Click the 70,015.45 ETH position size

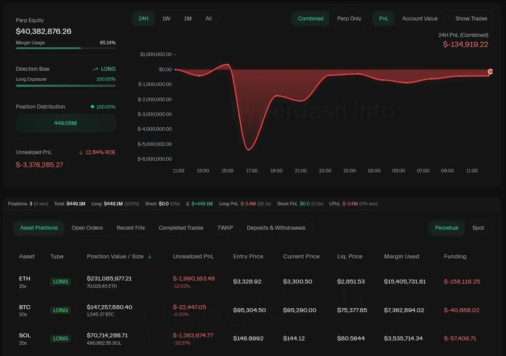tap(102, 286)
